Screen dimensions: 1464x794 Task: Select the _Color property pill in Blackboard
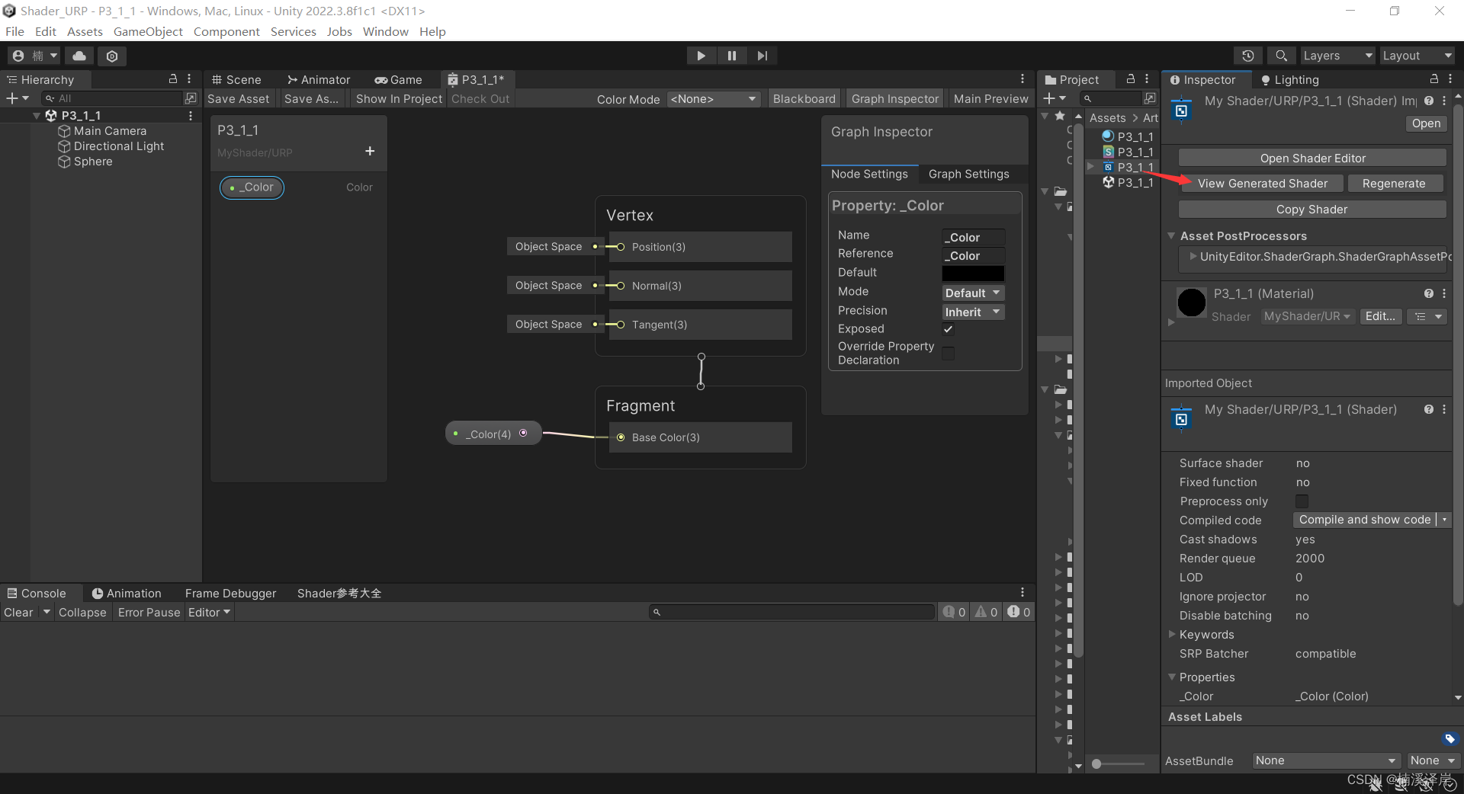pos(252,187)
